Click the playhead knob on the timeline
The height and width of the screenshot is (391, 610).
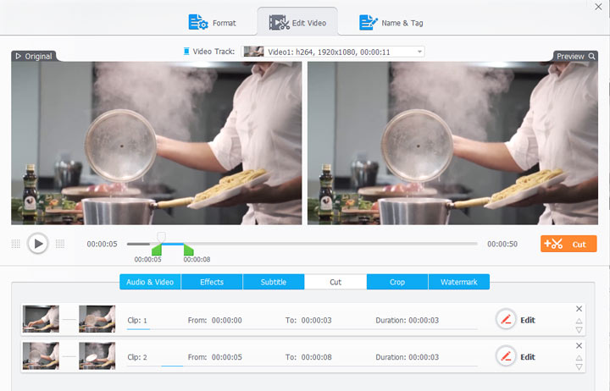click(x=161, y=237)
